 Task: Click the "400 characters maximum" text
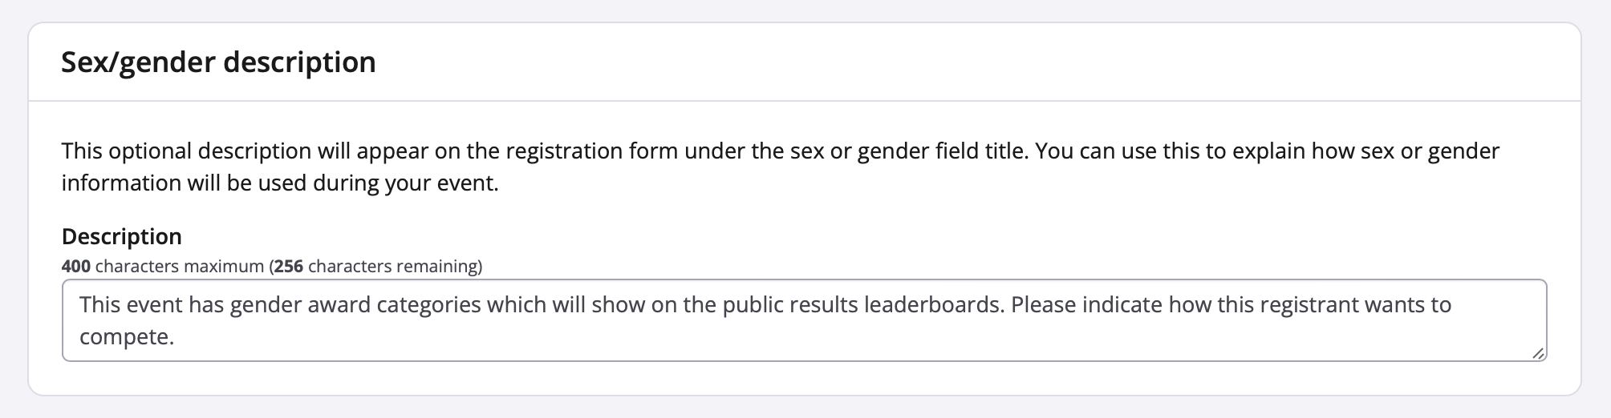(162, 267)
